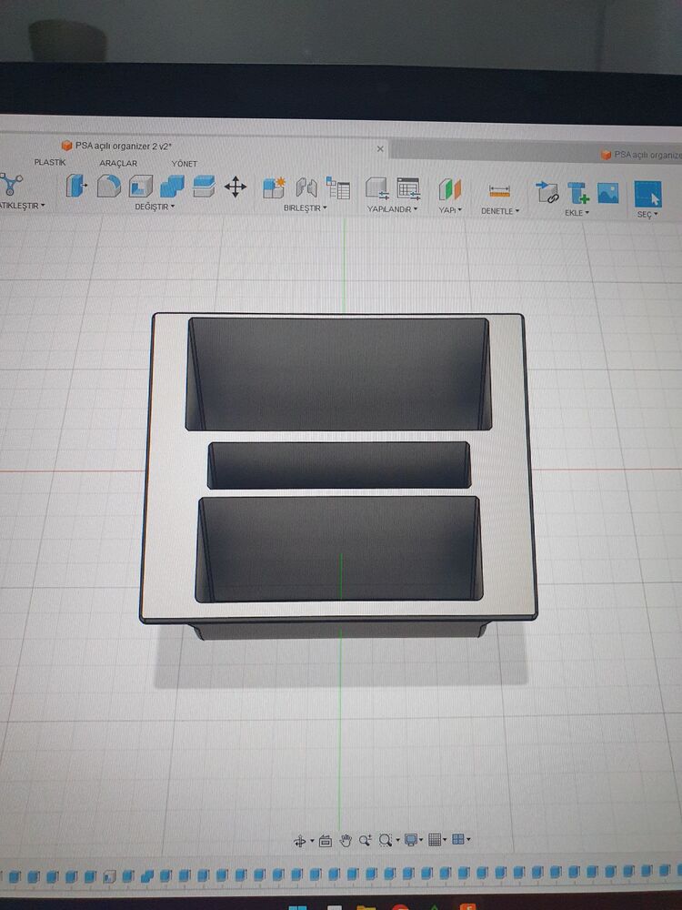Click the Zoom Window/Fit icon
The width and height of the screenshot is (682, 910).
pyautogui.click(x=385, y=840)
